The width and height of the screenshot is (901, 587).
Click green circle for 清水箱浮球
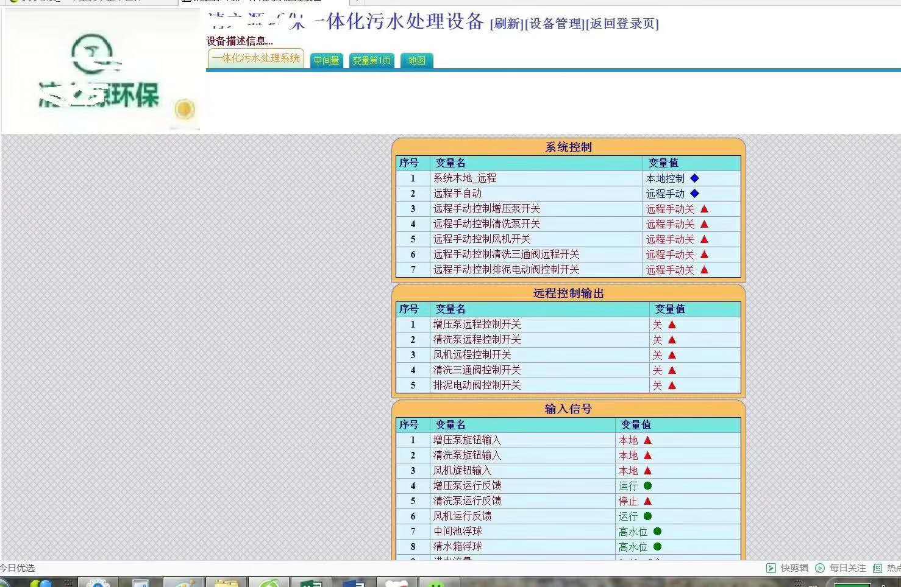coord(657,547)
